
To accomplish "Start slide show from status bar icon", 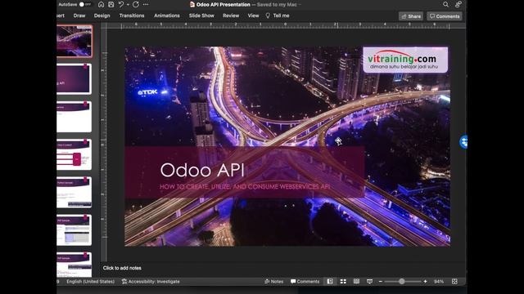I will click(x=369, y=282).
